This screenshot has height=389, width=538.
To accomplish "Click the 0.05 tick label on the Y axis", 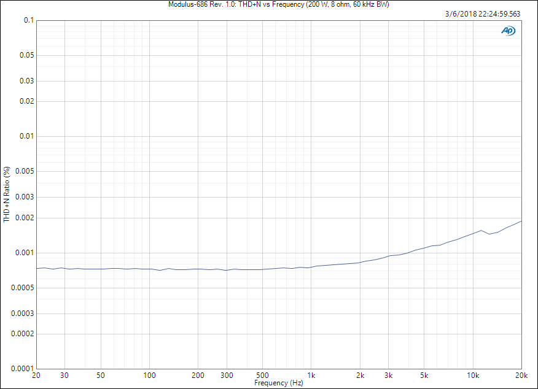I will pyautogui.click(x=27, y=55).
